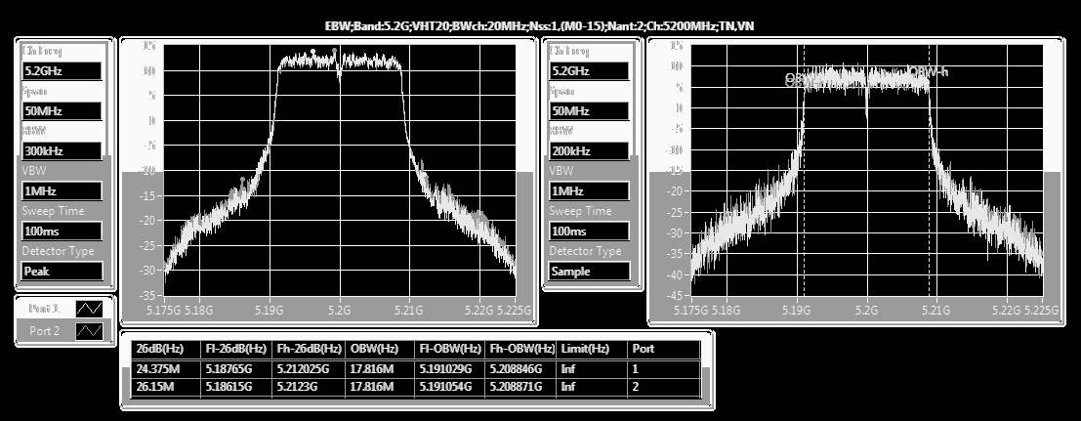Select the 17.816M cell in the Port 1 row
Image resolution: width=1081 pixels, height=421 pixels.
381,369
